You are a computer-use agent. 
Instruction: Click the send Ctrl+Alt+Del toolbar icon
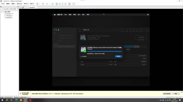43,4
